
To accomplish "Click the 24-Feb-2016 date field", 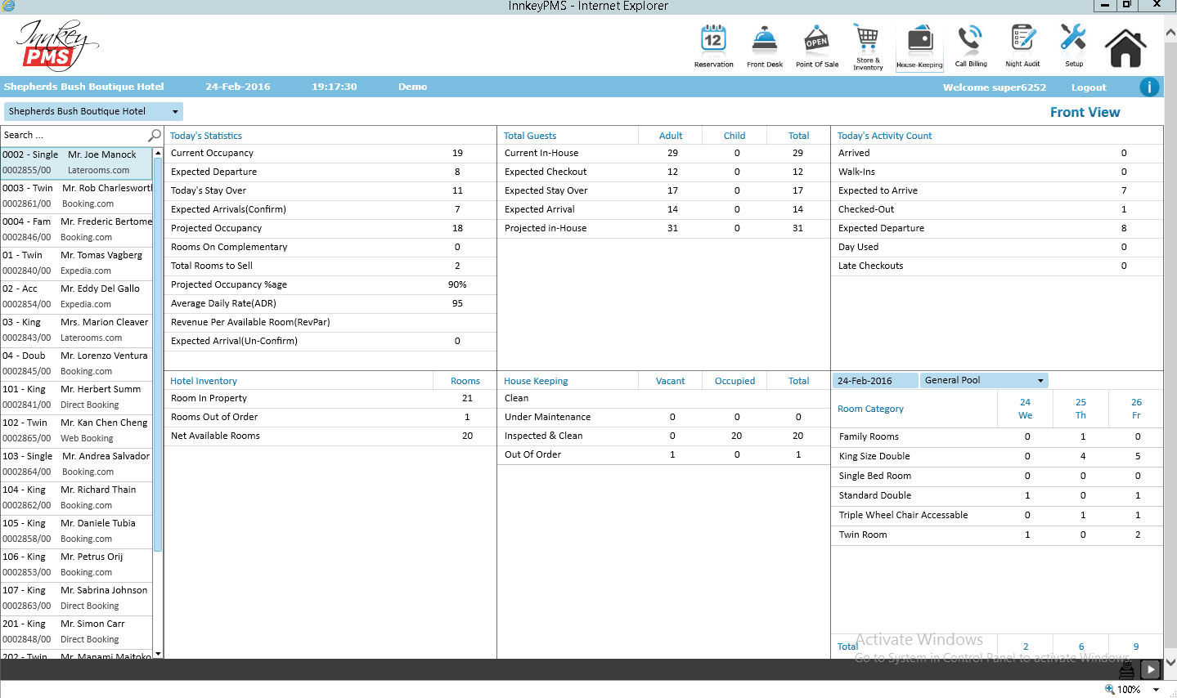I will [x=873, y=381].
